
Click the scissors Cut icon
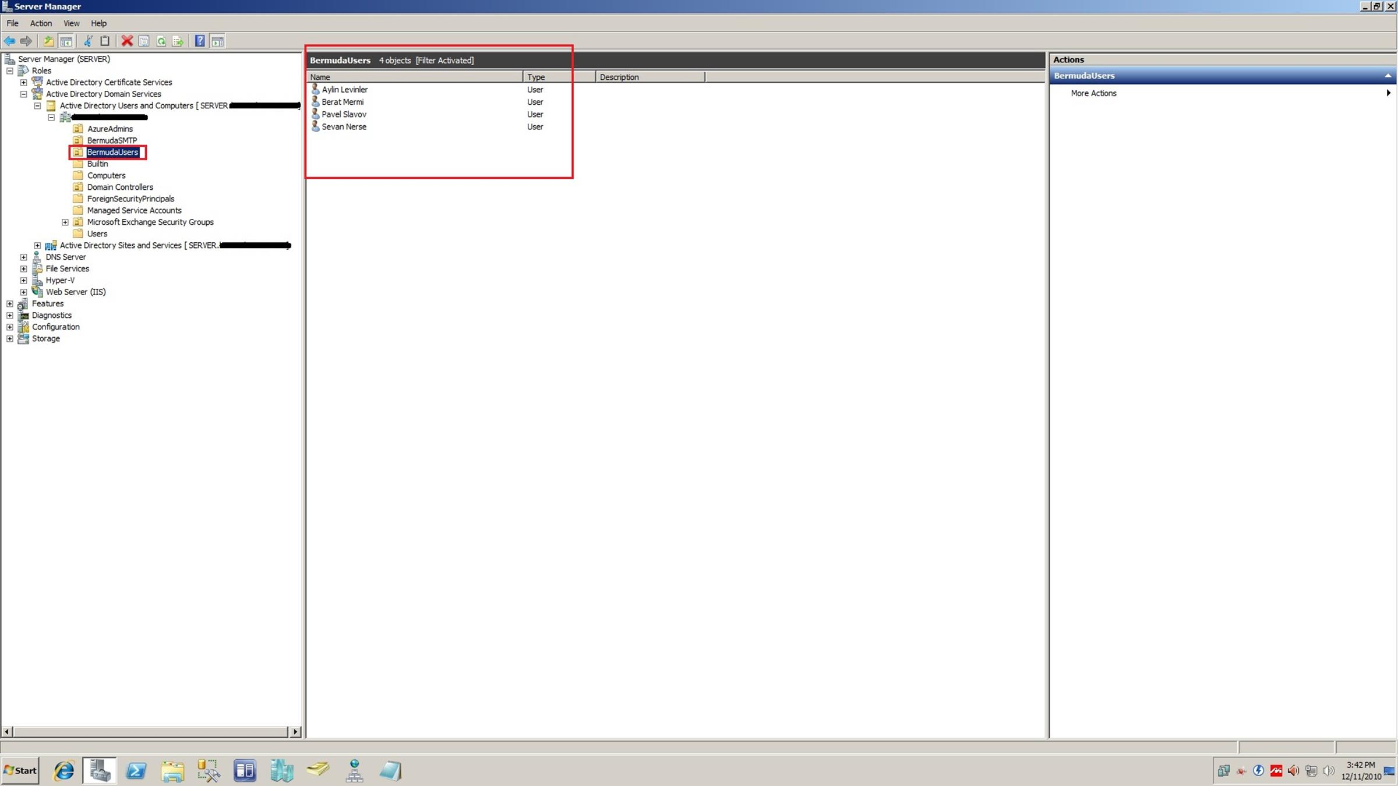click(89, 41)
